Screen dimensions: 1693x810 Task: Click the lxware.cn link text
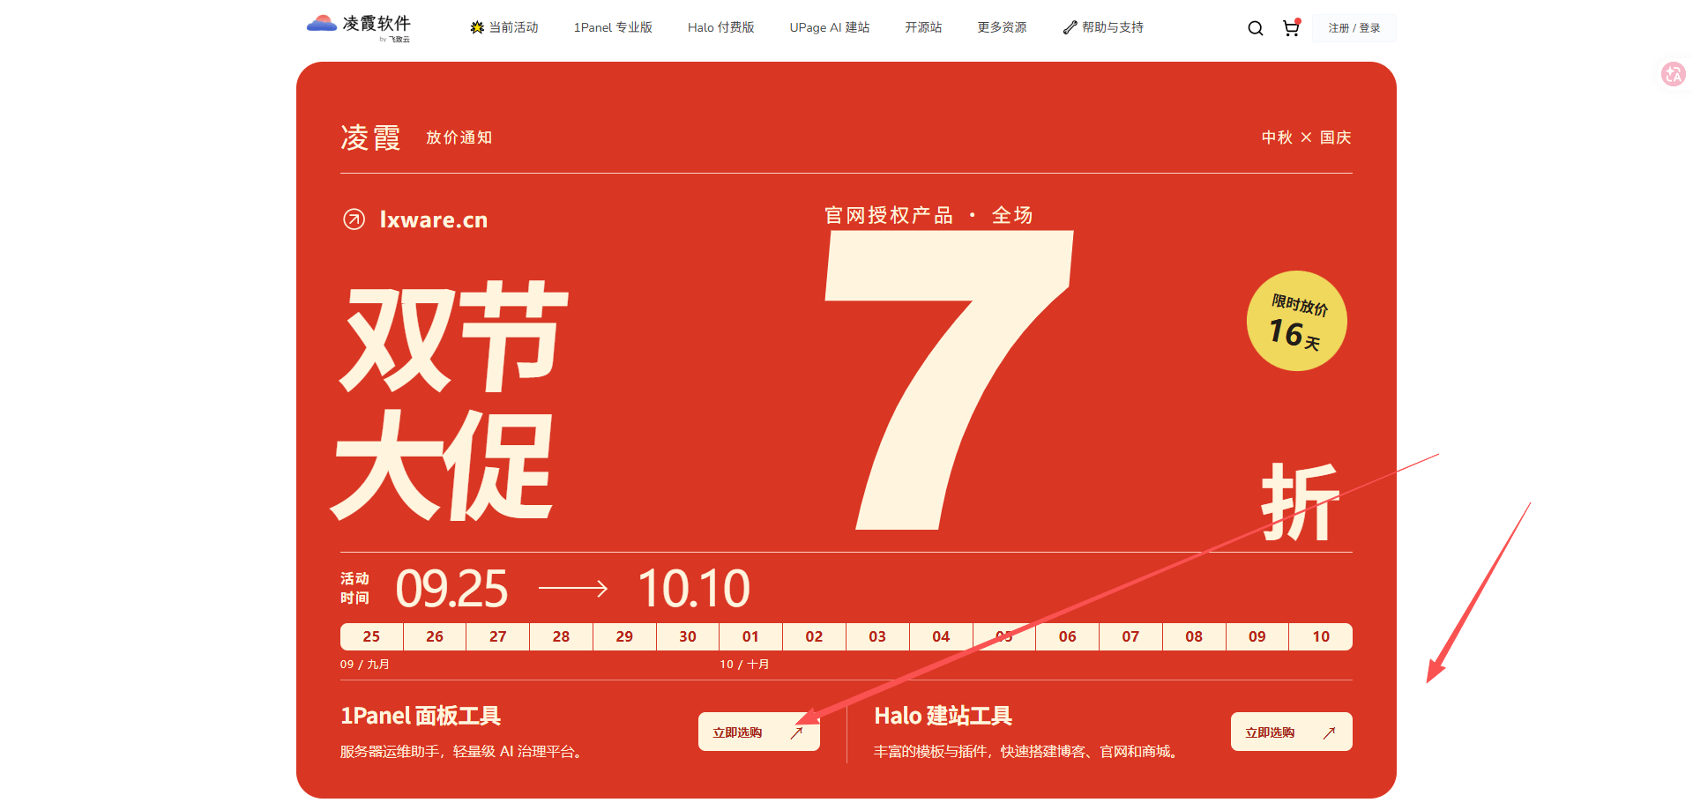[433, 219]
